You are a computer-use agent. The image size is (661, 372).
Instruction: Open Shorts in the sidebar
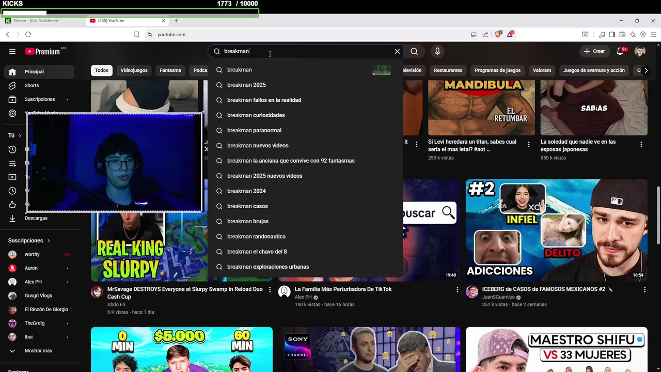39,85
